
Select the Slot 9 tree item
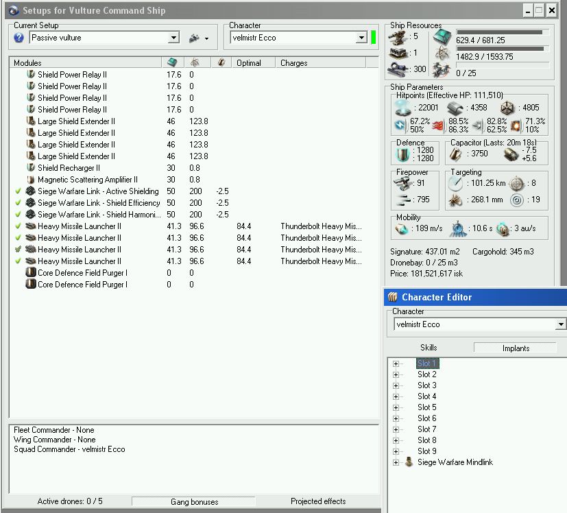tap(426, 451)
